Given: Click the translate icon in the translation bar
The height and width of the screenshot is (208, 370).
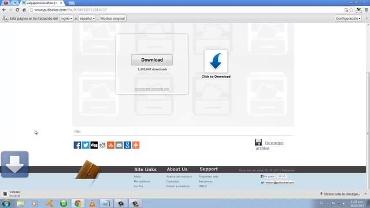Looking at the screenshot, I should (5, 18).
